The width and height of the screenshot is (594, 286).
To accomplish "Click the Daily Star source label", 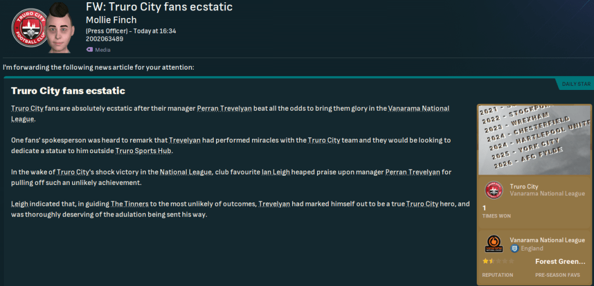I will 576,85.
